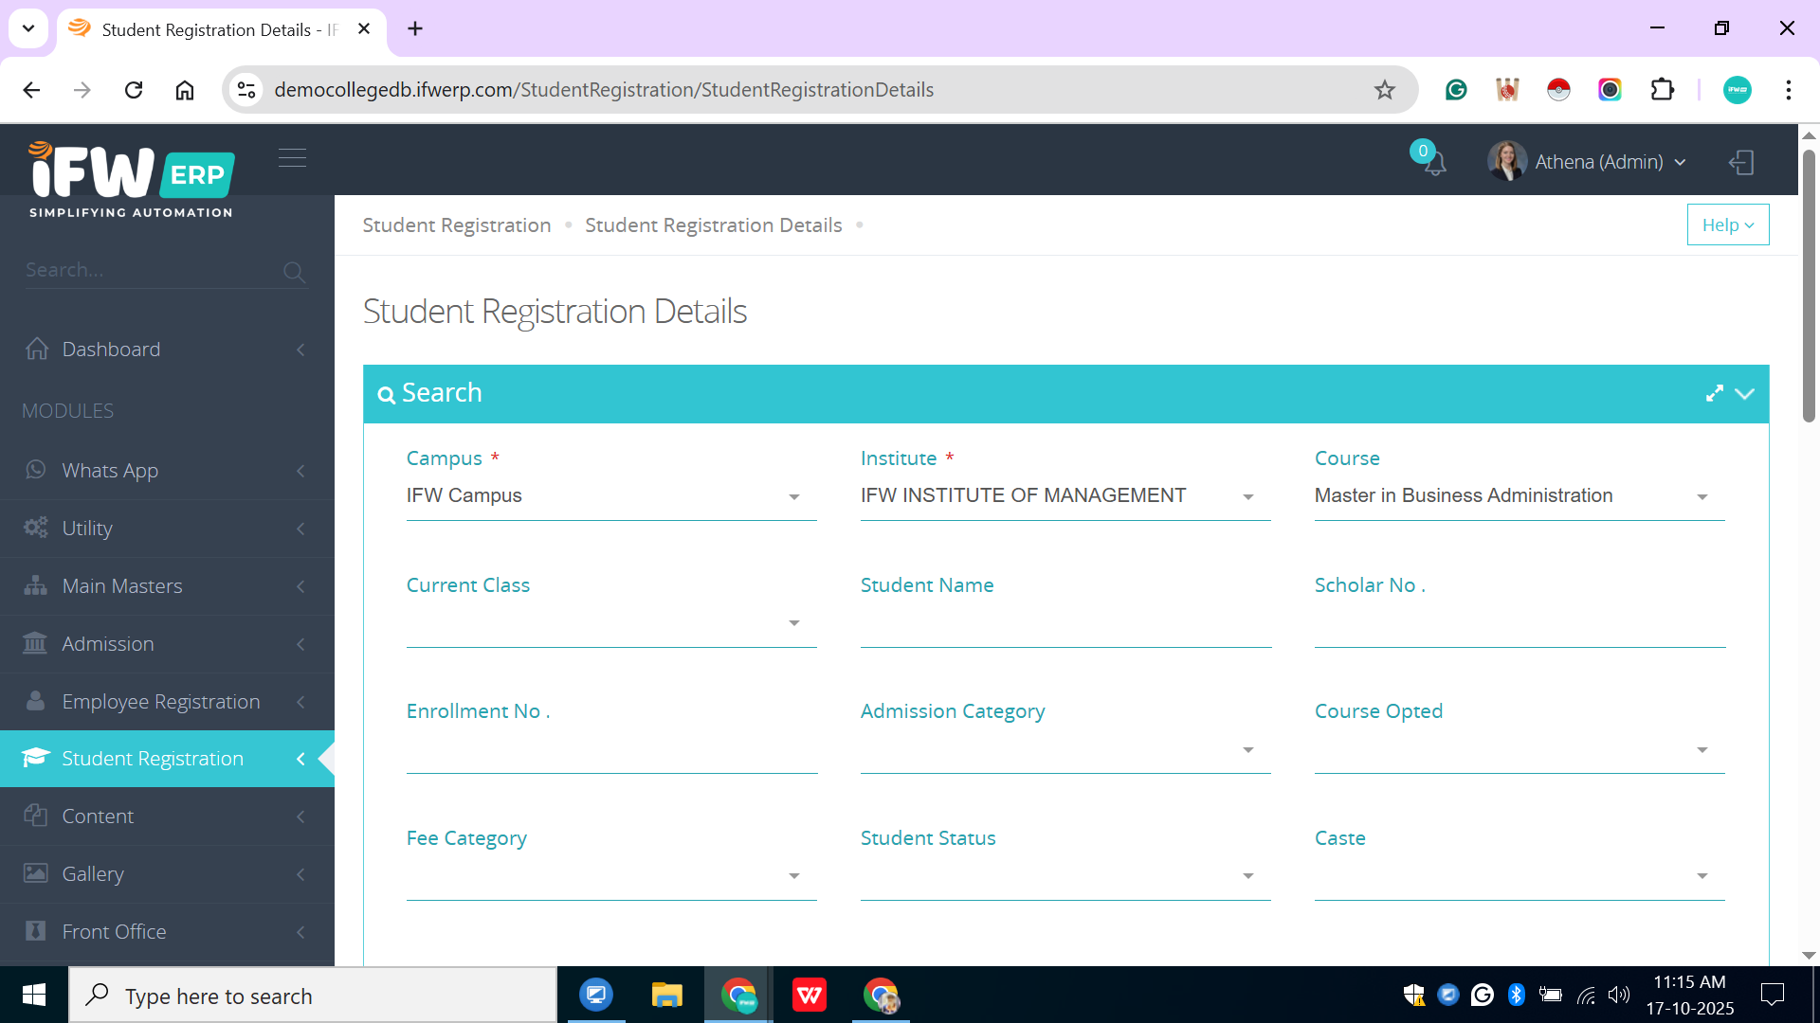Open the Course dropdown
The height and width of the screenshot is (1023, 1820).
pos(1519,496)
